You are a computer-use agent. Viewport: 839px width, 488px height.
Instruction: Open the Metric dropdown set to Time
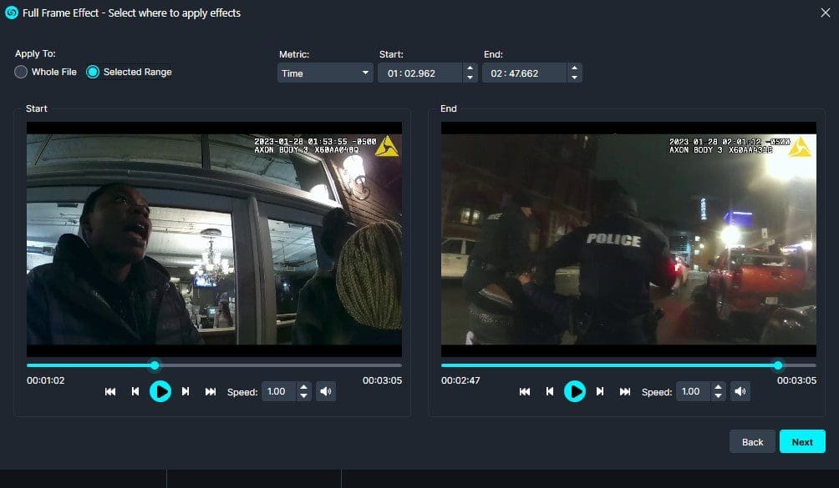325,73
